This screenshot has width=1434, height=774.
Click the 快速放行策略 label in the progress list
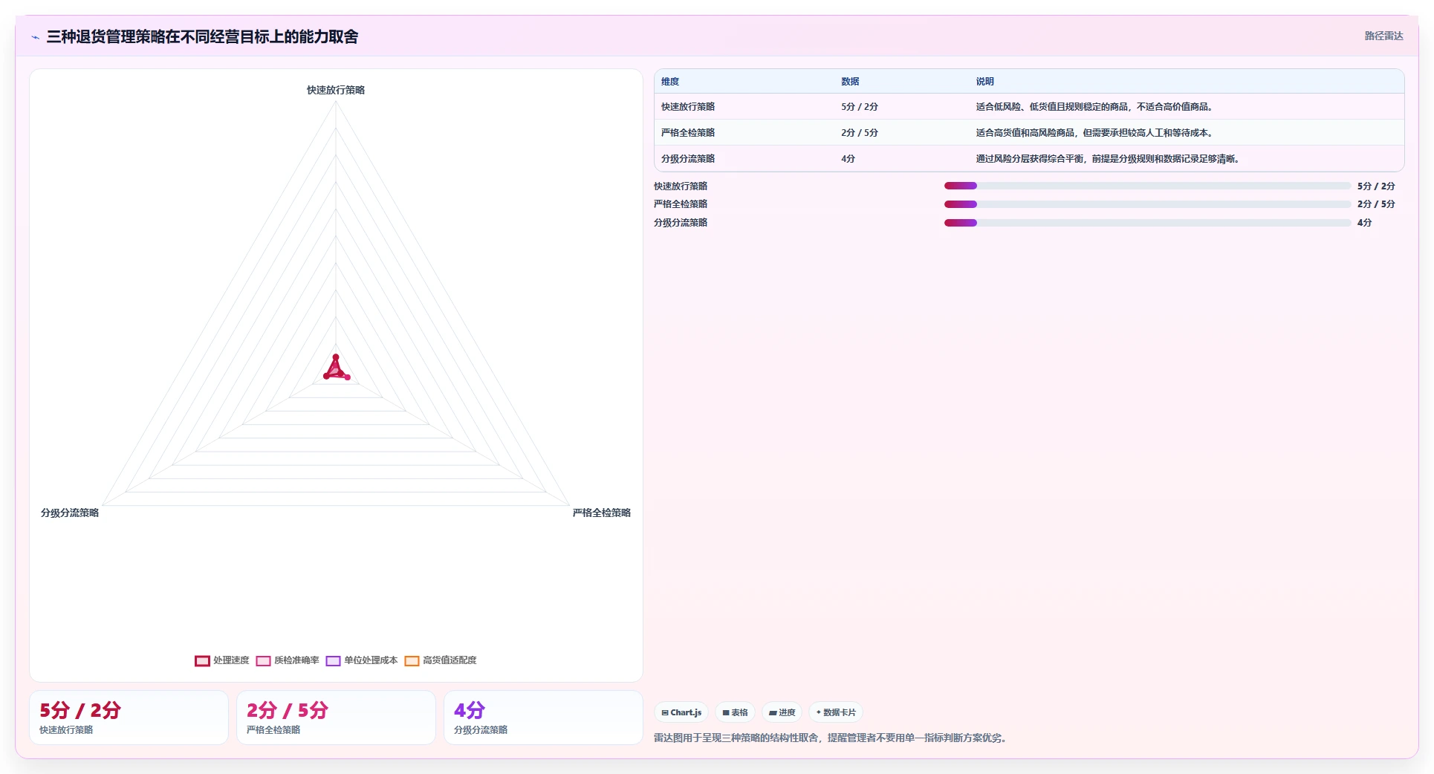pyautogui.click(x=681, y=186)
